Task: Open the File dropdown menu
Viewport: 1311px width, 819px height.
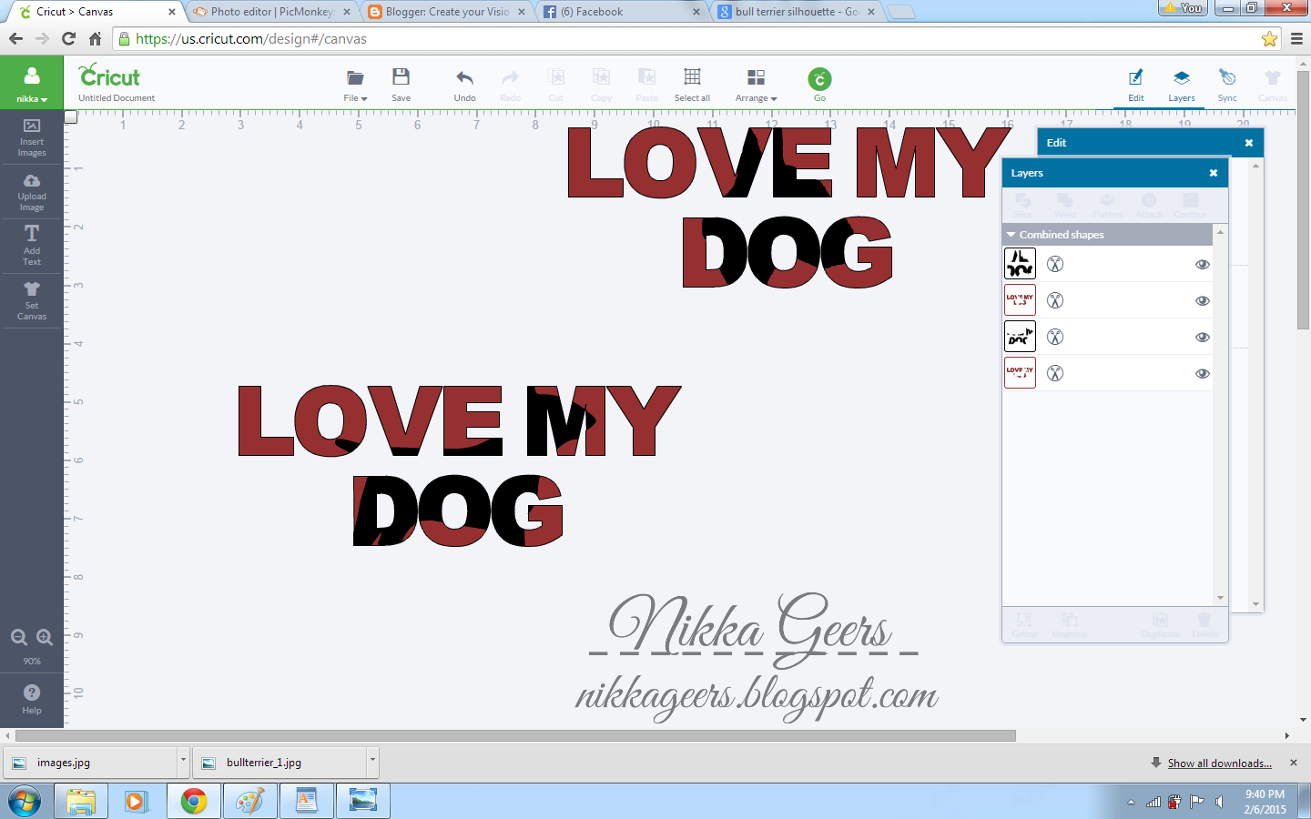Action: click(x=354, y=84)
